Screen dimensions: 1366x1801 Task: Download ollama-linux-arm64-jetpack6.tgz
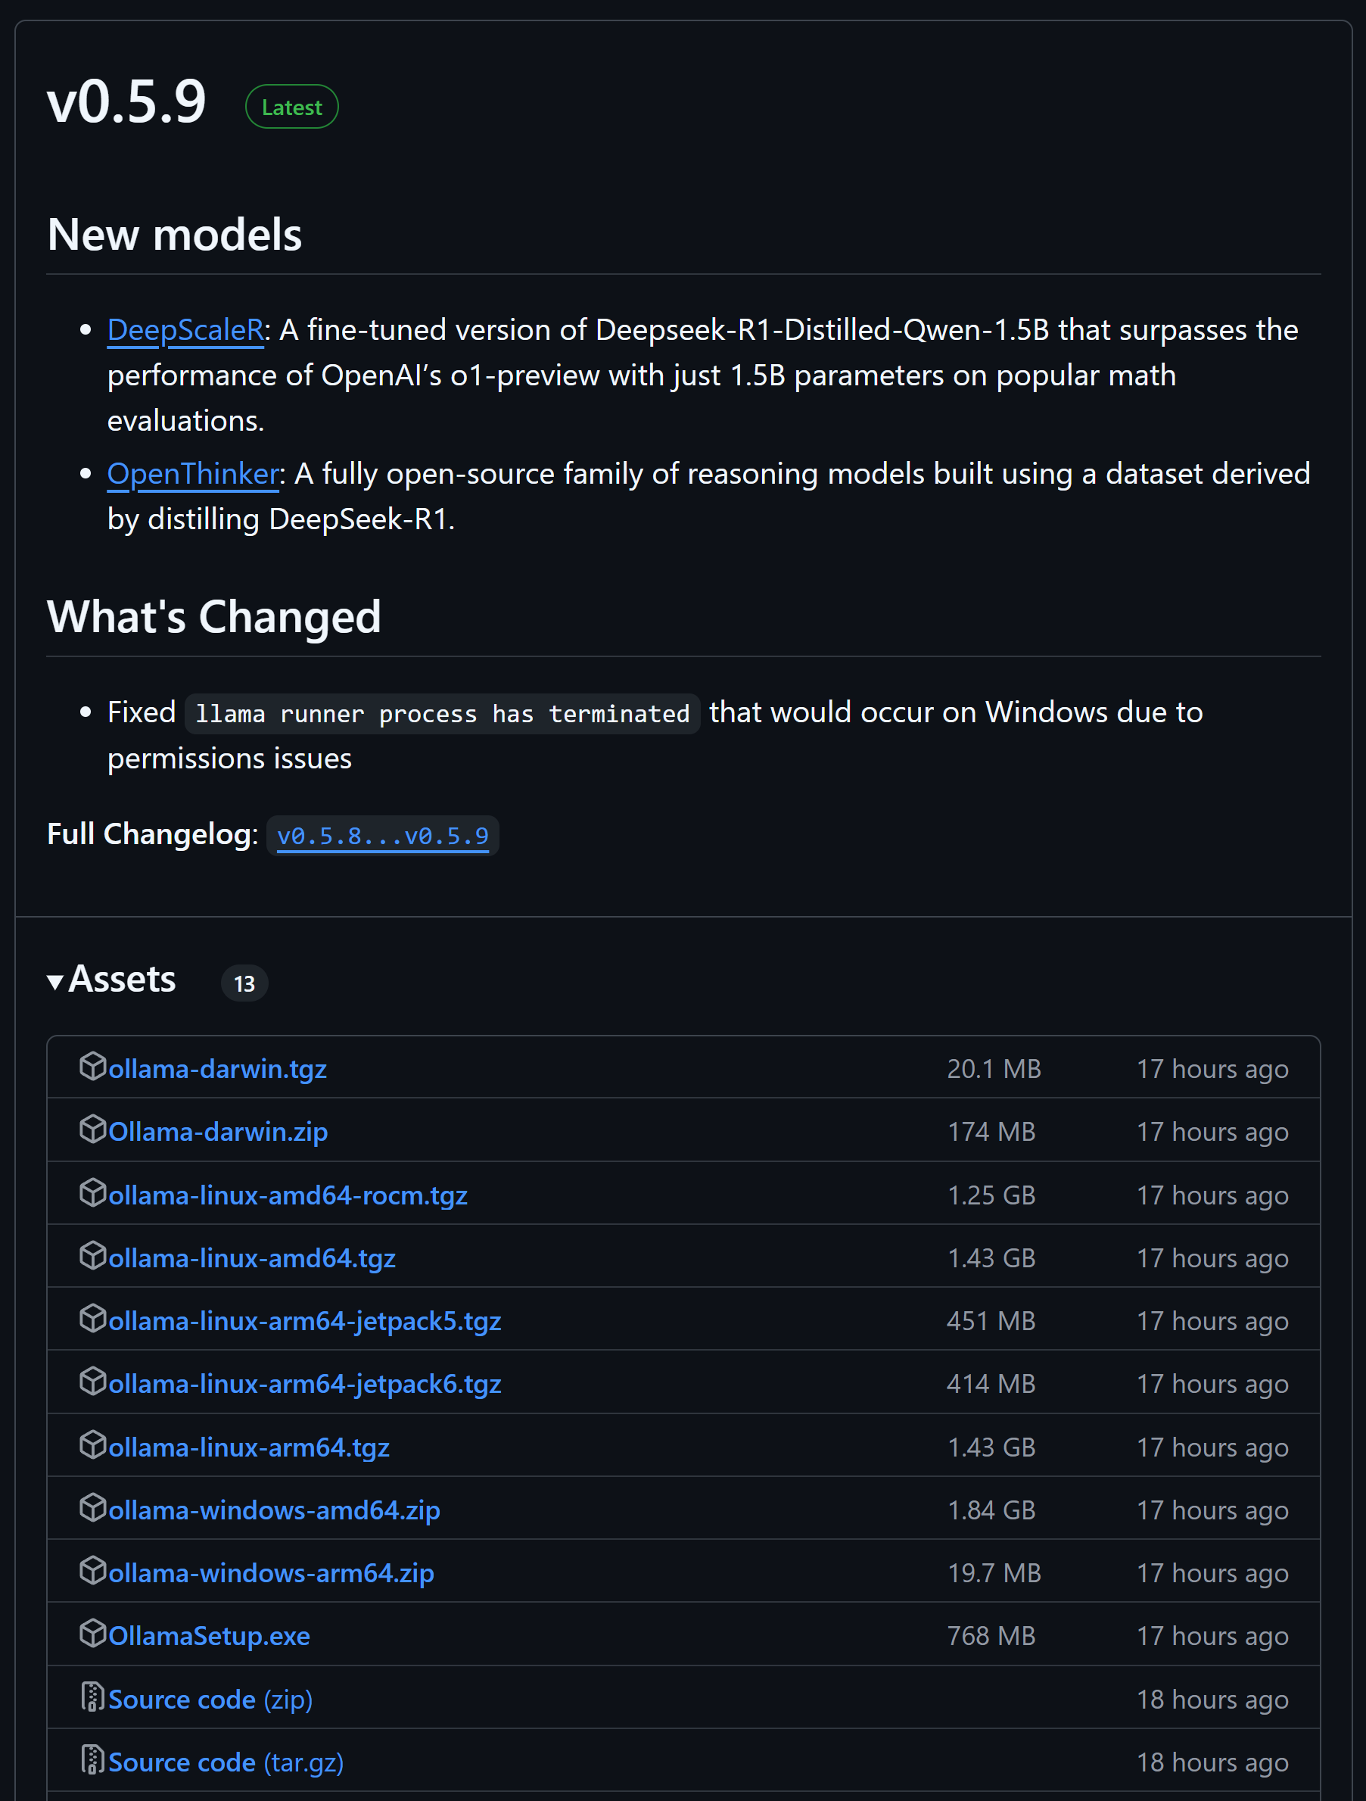304,1383
